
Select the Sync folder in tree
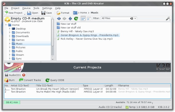point(17,59)
